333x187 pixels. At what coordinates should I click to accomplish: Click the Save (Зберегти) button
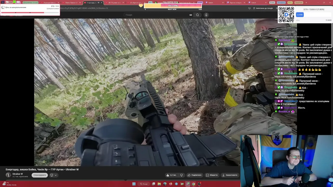point(212,175)
